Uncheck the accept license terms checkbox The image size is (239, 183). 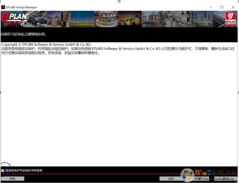coord(3,171)
